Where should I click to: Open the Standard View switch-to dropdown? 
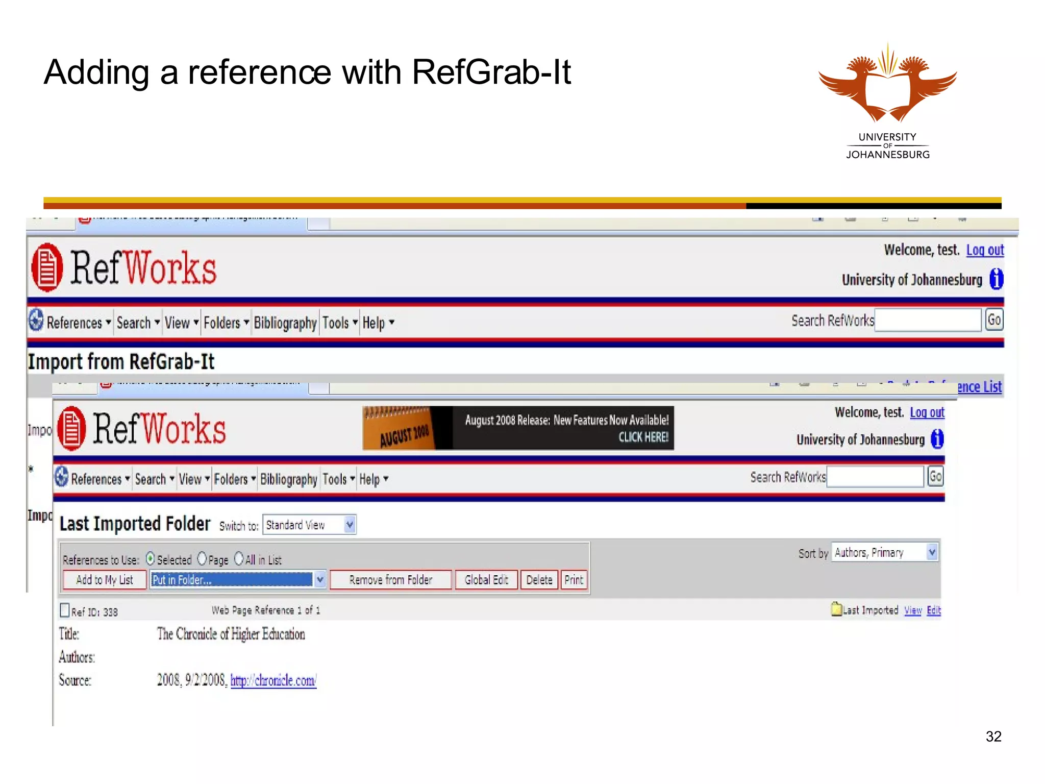(309, 525)
